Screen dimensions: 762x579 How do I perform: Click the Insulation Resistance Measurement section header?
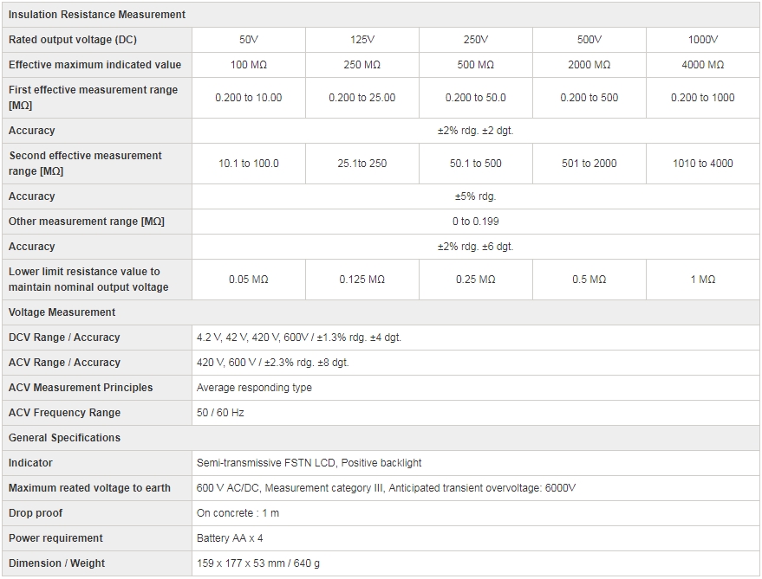(97, 15)
